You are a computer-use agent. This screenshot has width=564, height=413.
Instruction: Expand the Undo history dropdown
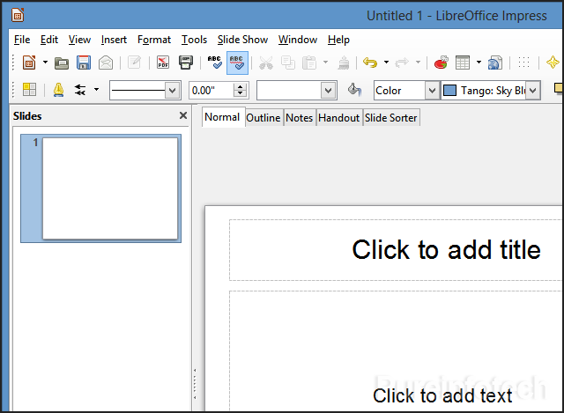tap(386, 63)
